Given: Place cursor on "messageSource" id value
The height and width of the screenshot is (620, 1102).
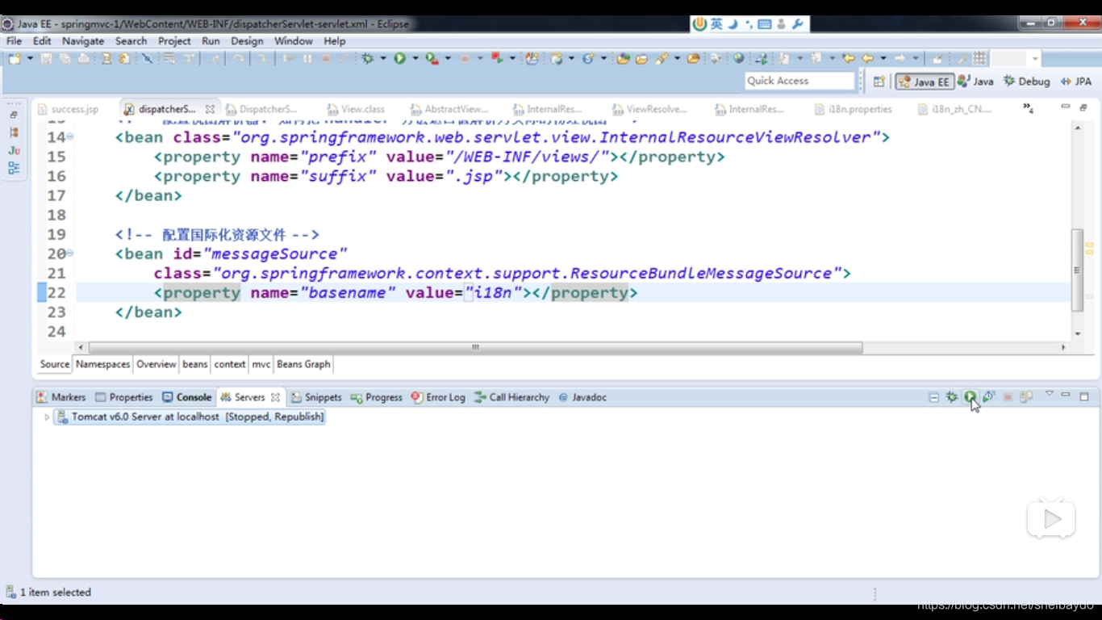Looking at the screenshot, I should point(275,253).
